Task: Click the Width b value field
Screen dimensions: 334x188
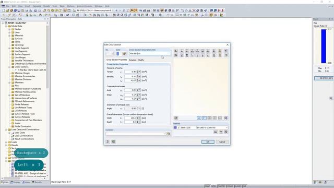Action: (130, 118)
